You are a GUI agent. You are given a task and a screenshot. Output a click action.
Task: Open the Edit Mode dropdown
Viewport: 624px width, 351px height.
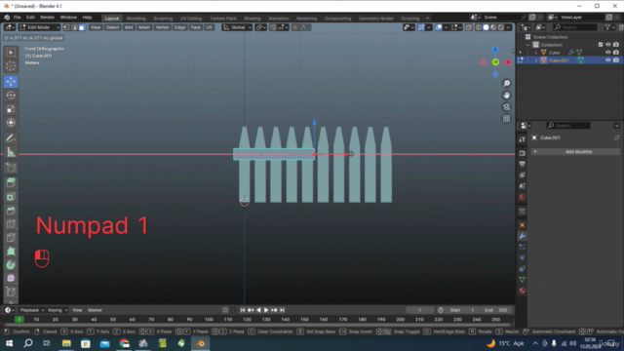pos(39,27)
